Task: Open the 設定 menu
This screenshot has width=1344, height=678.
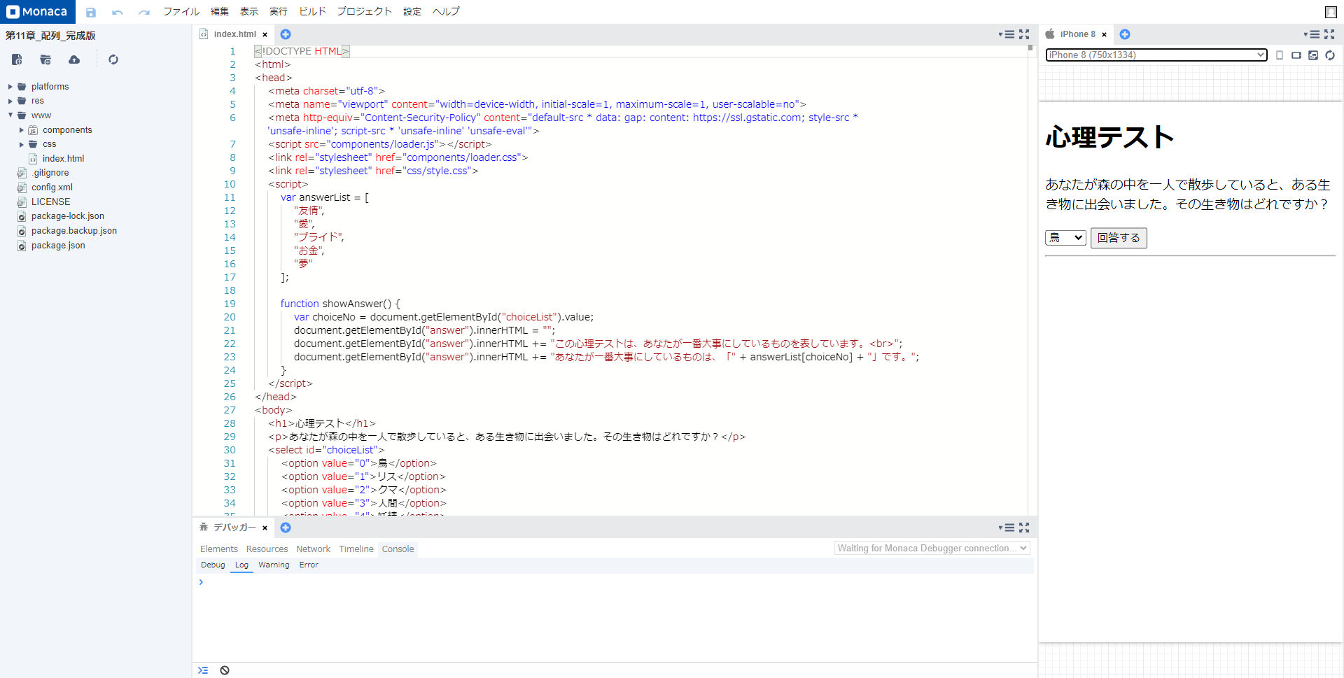Action: tap(412, 12)
